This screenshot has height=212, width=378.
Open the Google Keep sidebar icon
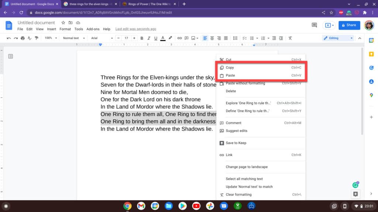click(x=371, y=54)
